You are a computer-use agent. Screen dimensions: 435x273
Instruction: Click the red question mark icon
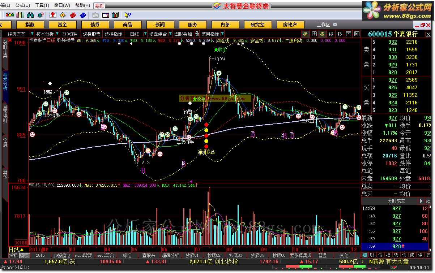tap(52, 15)
